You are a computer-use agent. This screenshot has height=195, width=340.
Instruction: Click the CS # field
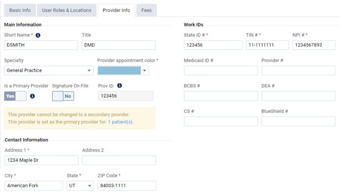pyautogui.click(x=221, y=121)
